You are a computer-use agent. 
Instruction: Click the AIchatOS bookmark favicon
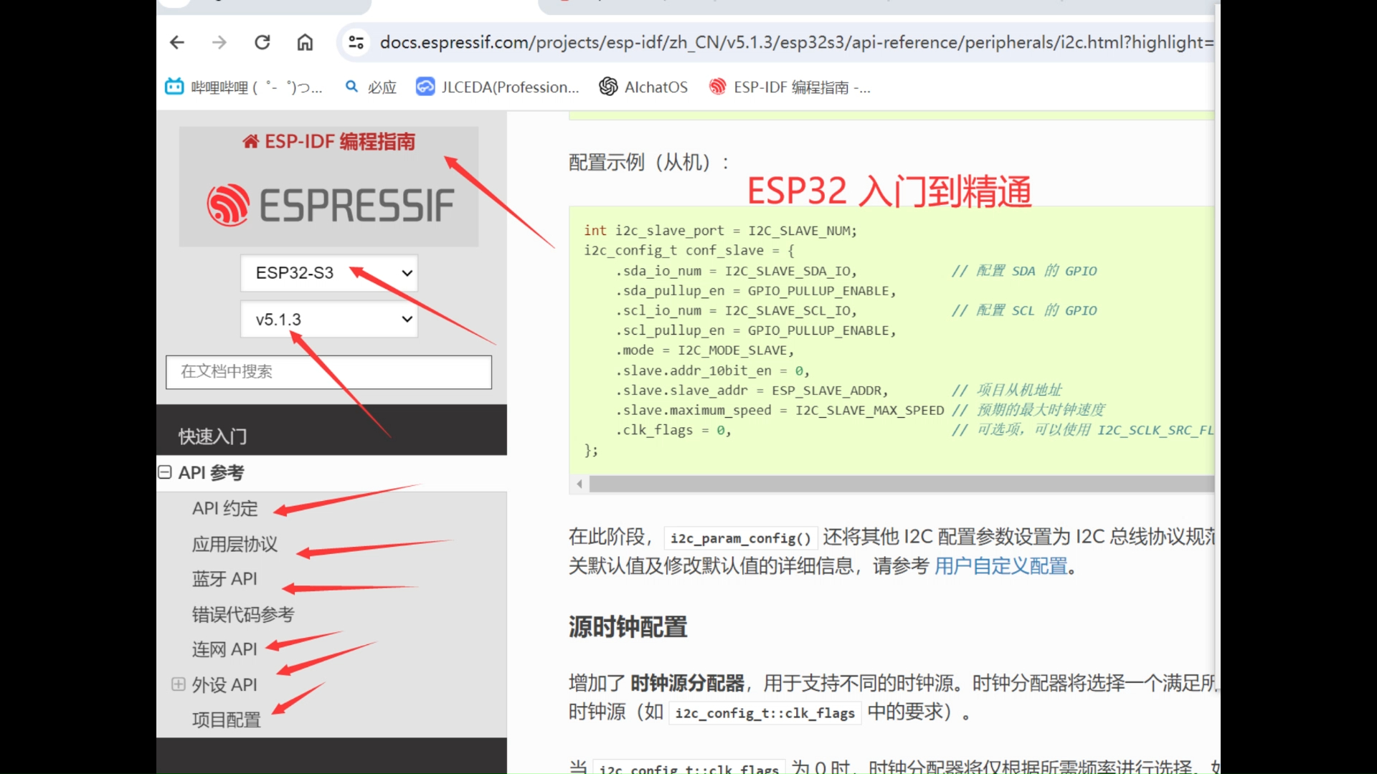click(x=608, y=87)
